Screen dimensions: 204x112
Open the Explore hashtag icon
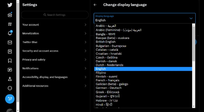pyautogui.click(x=10, y=24)
